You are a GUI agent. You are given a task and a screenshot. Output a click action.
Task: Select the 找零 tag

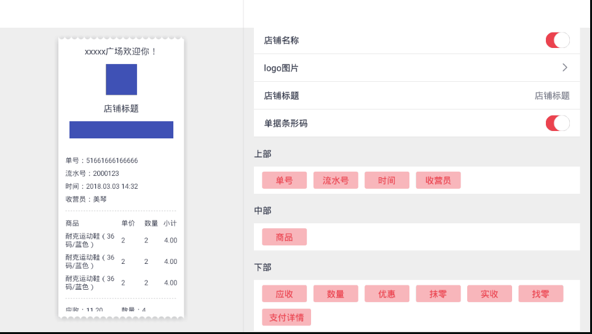point(540,293)
